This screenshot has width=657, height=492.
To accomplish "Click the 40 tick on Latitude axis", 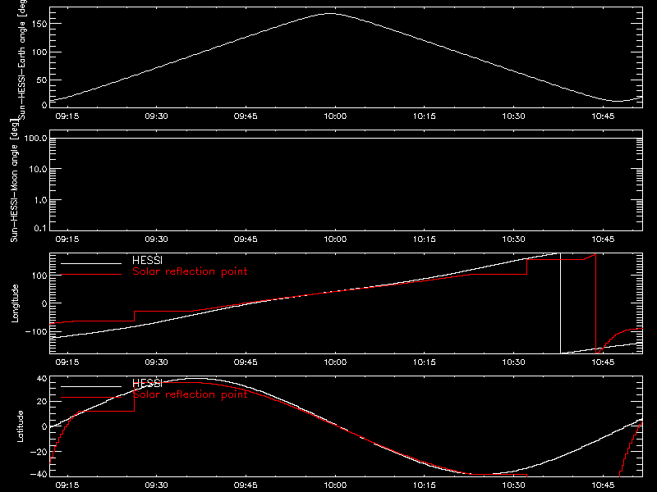I will click(x=42, y=379).
